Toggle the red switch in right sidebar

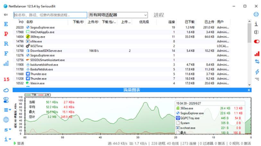click(257, 42)
